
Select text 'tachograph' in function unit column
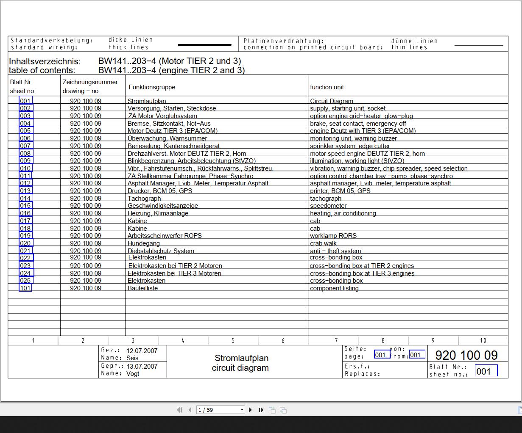(326, 199)
